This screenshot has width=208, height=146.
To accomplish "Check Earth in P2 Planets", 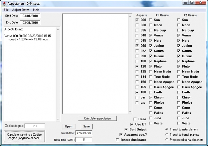I will point(179,92).
